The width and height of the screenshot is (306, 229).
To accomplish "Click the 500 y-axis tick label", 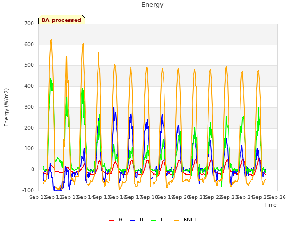I will click(29, 65).
